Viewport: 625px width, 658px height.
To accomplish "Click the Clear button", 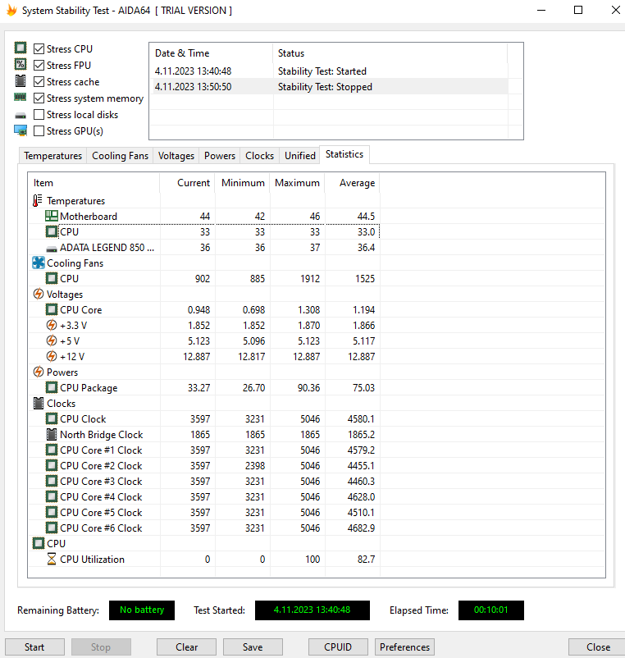I will [187, 647].
